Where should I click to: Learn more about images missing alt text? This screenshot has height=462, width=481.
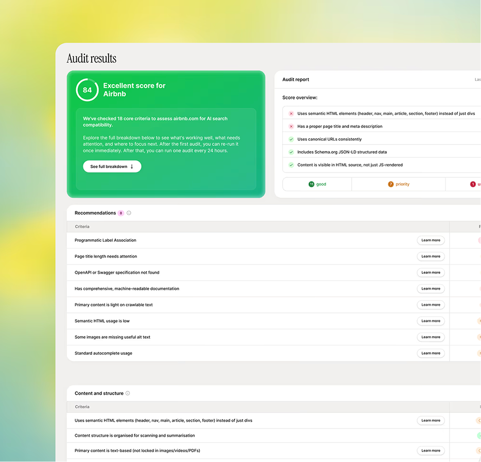[431, 337]
